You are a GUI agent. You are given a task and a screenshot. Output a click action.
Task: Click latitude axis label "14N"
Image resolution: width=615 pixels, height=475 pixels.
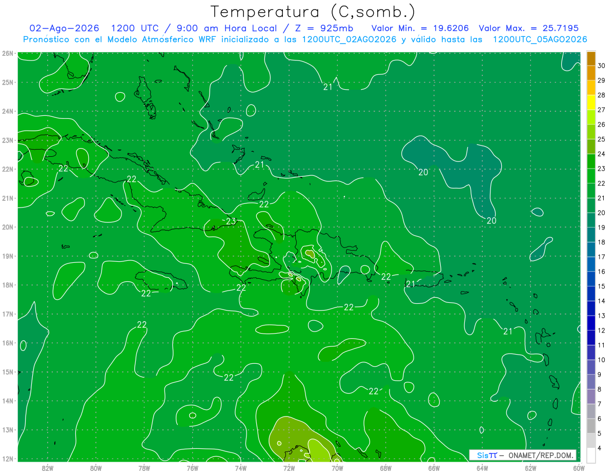coord(7,401)
